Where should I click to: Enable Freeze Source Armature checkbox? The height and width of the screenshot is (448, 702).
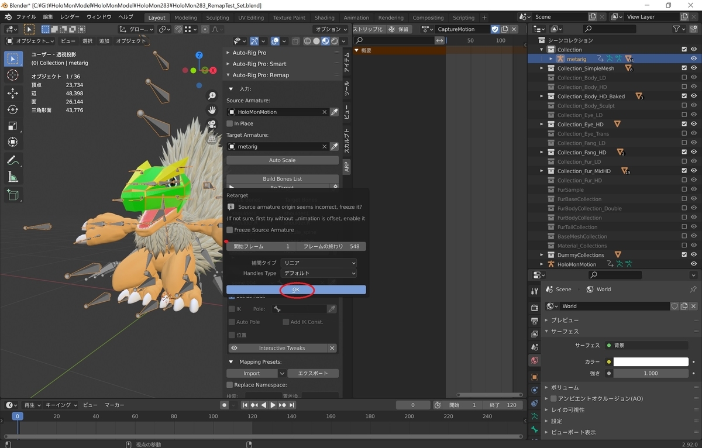click(230, 230)
